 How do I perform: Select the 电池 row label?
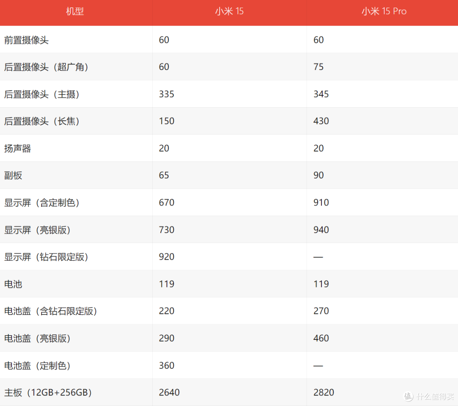pos(13,284)
